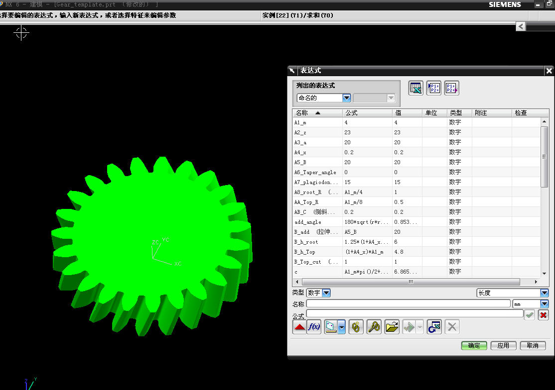Click the 检查 column header

click(530, 113)
